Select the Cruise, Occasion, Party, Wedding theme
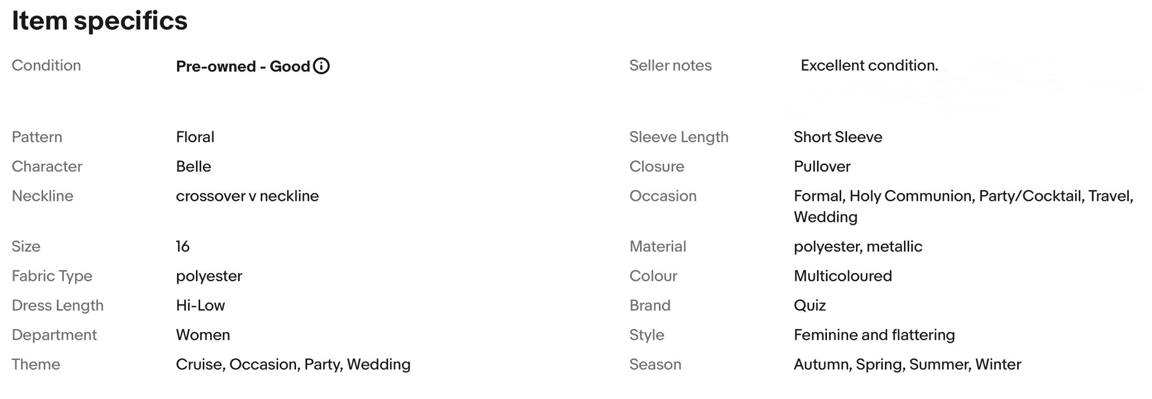 click(293, 365)
